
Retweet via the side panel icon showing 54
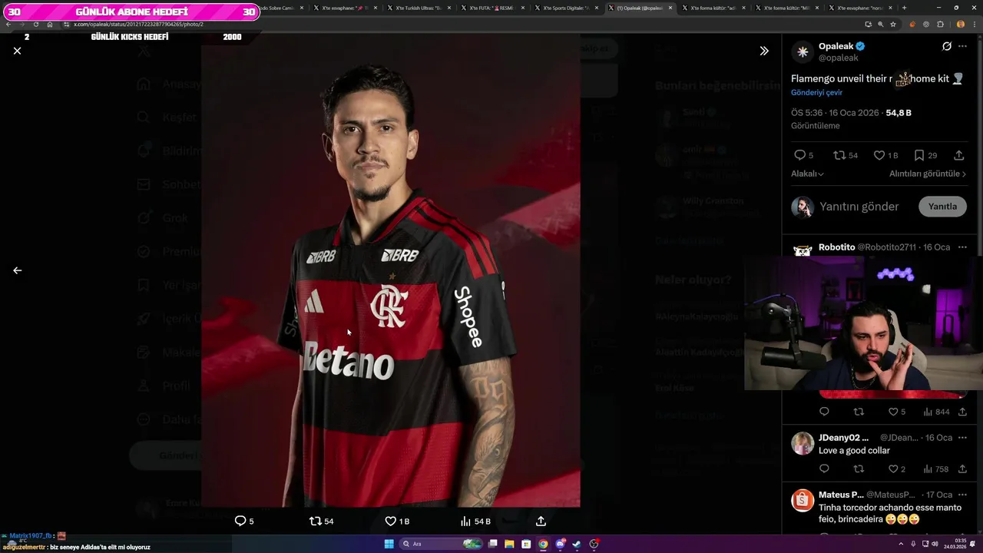839,155
